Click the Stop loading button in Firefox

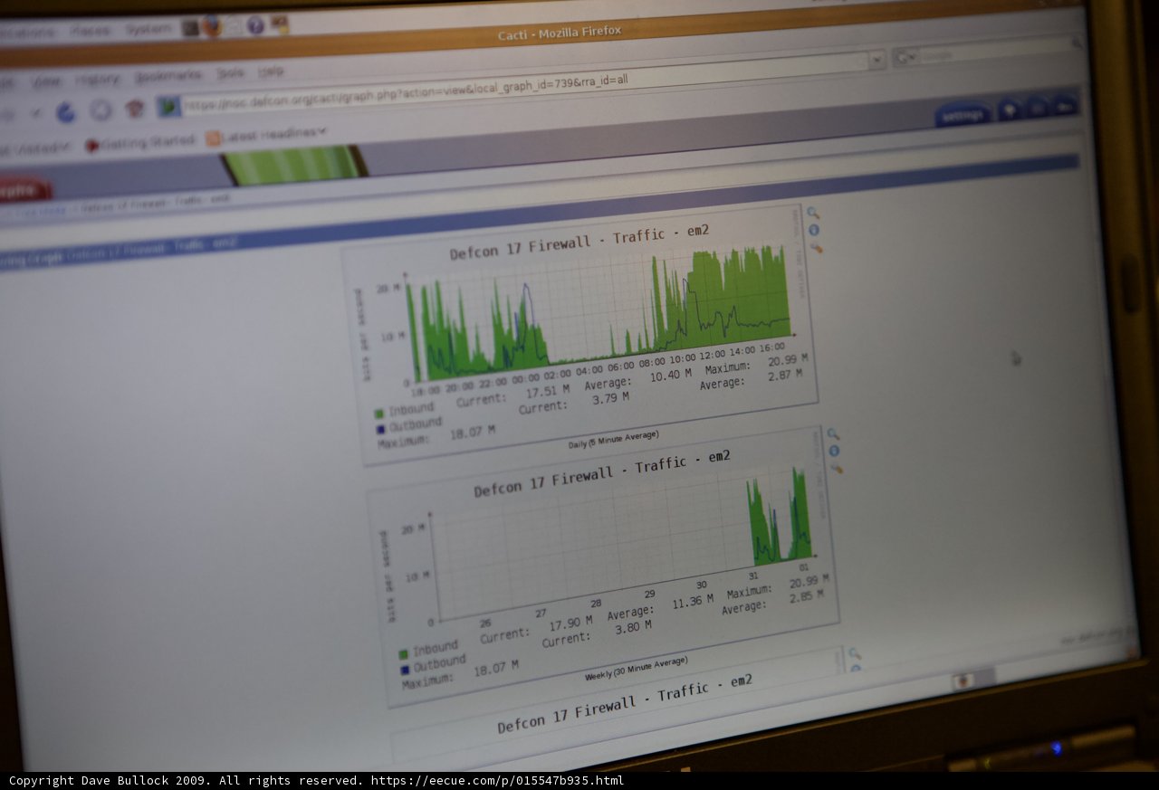(101, 109)
